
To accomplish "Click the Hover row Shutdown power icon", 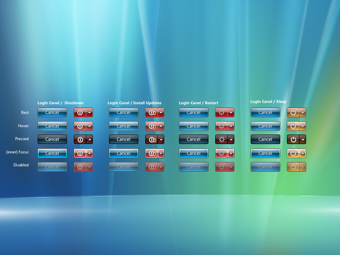I will (x=80, y=126).
